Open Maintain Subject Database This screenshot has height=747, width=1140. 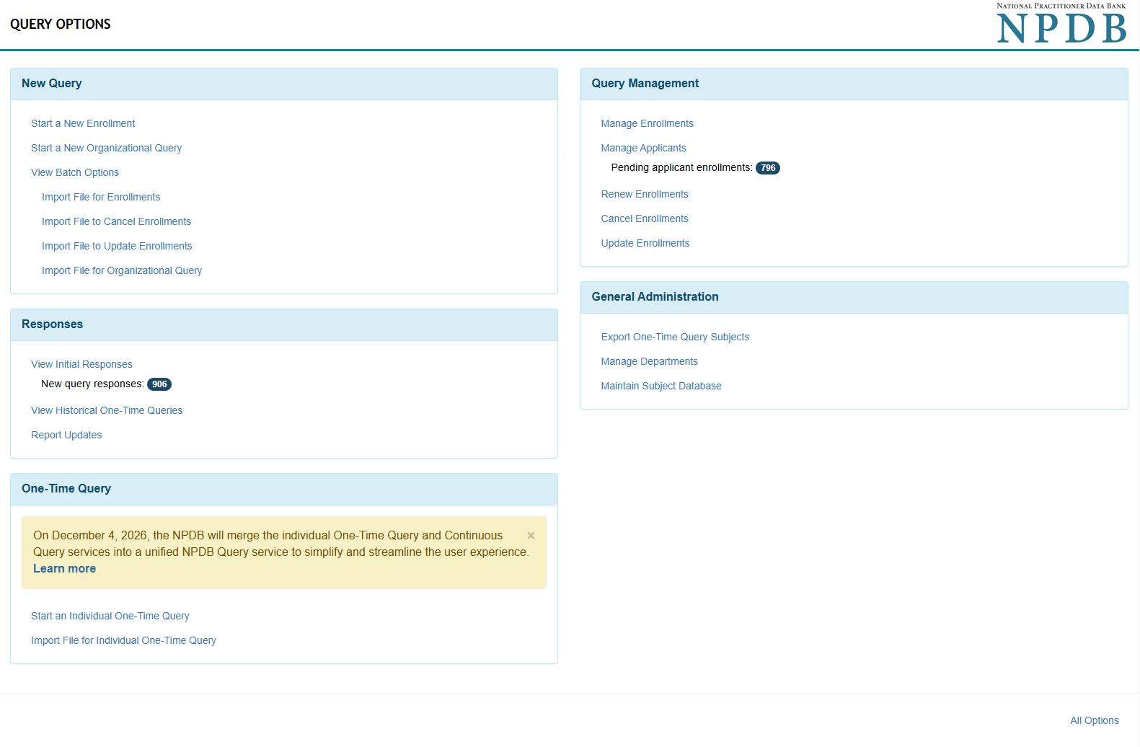(x=661, y=386)
